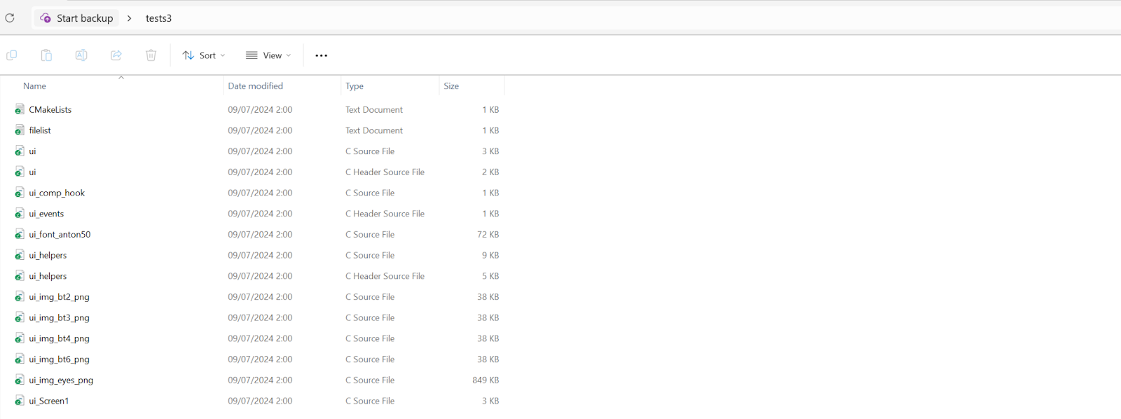Select the ui_Screen1 file name

[x=49, y=401]
